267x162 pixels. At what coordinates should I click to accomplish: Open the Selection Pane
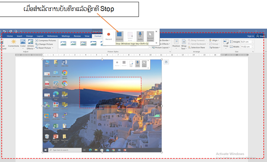198,48
